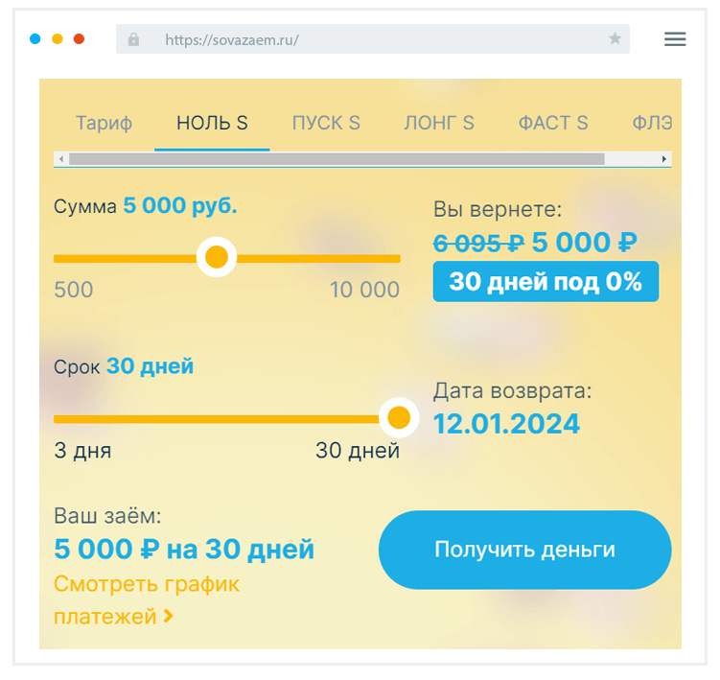The image size is (720, 680).
Task: Click the horizontal tab scrollbar thumb
Action: 336,158
